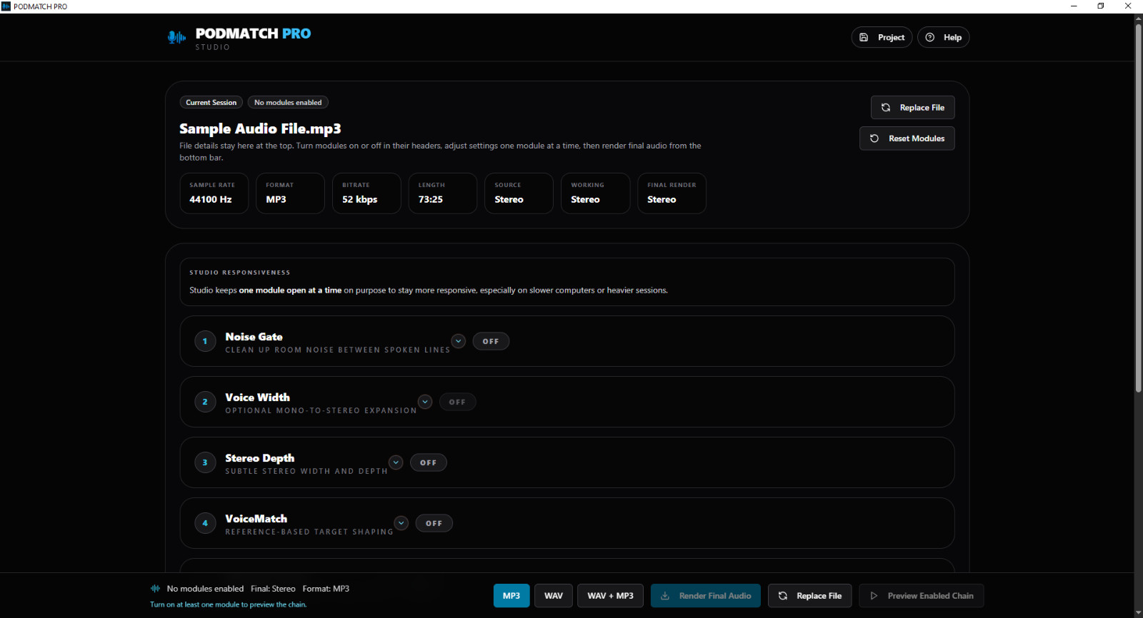Click the waveform status icon in bottom bar
Image resolution: width=1143 pixels, height=618 pixels.
[x=155, y=589]
